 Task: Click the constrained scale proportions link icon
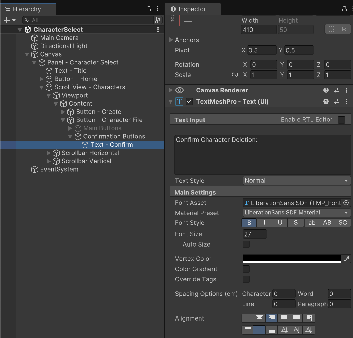pyautogui.click(x=235, y=75)
